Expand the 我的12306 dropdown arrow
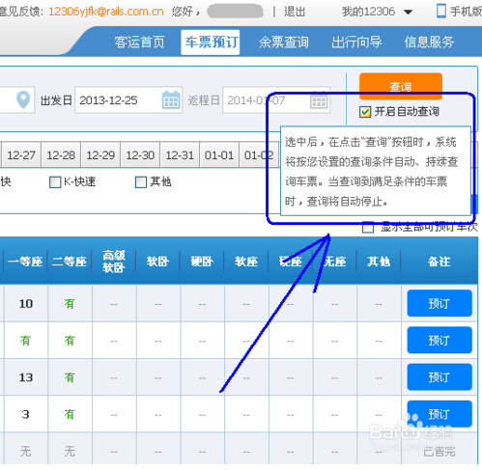Screen dimensions: 482x470 coord(408,13)
